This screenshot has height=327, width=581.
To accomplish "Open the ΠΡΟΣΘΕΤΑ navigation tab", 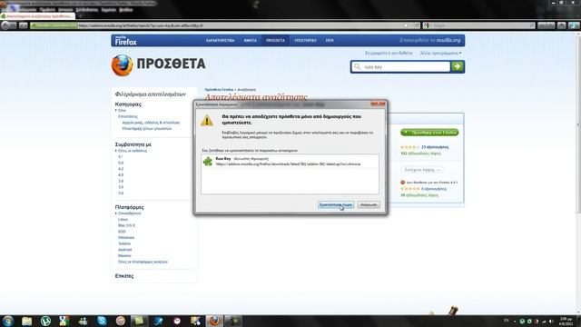I will pyautogui.click(x=275, y=40).
